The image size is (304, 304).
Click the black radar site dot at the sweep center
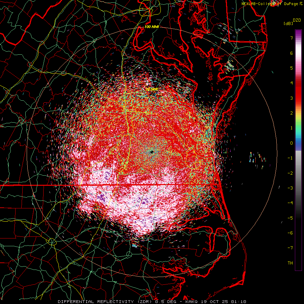pos(152,152)
